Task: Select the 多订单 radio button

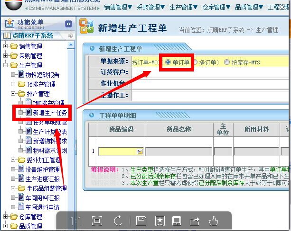Action: coord(196,62)
